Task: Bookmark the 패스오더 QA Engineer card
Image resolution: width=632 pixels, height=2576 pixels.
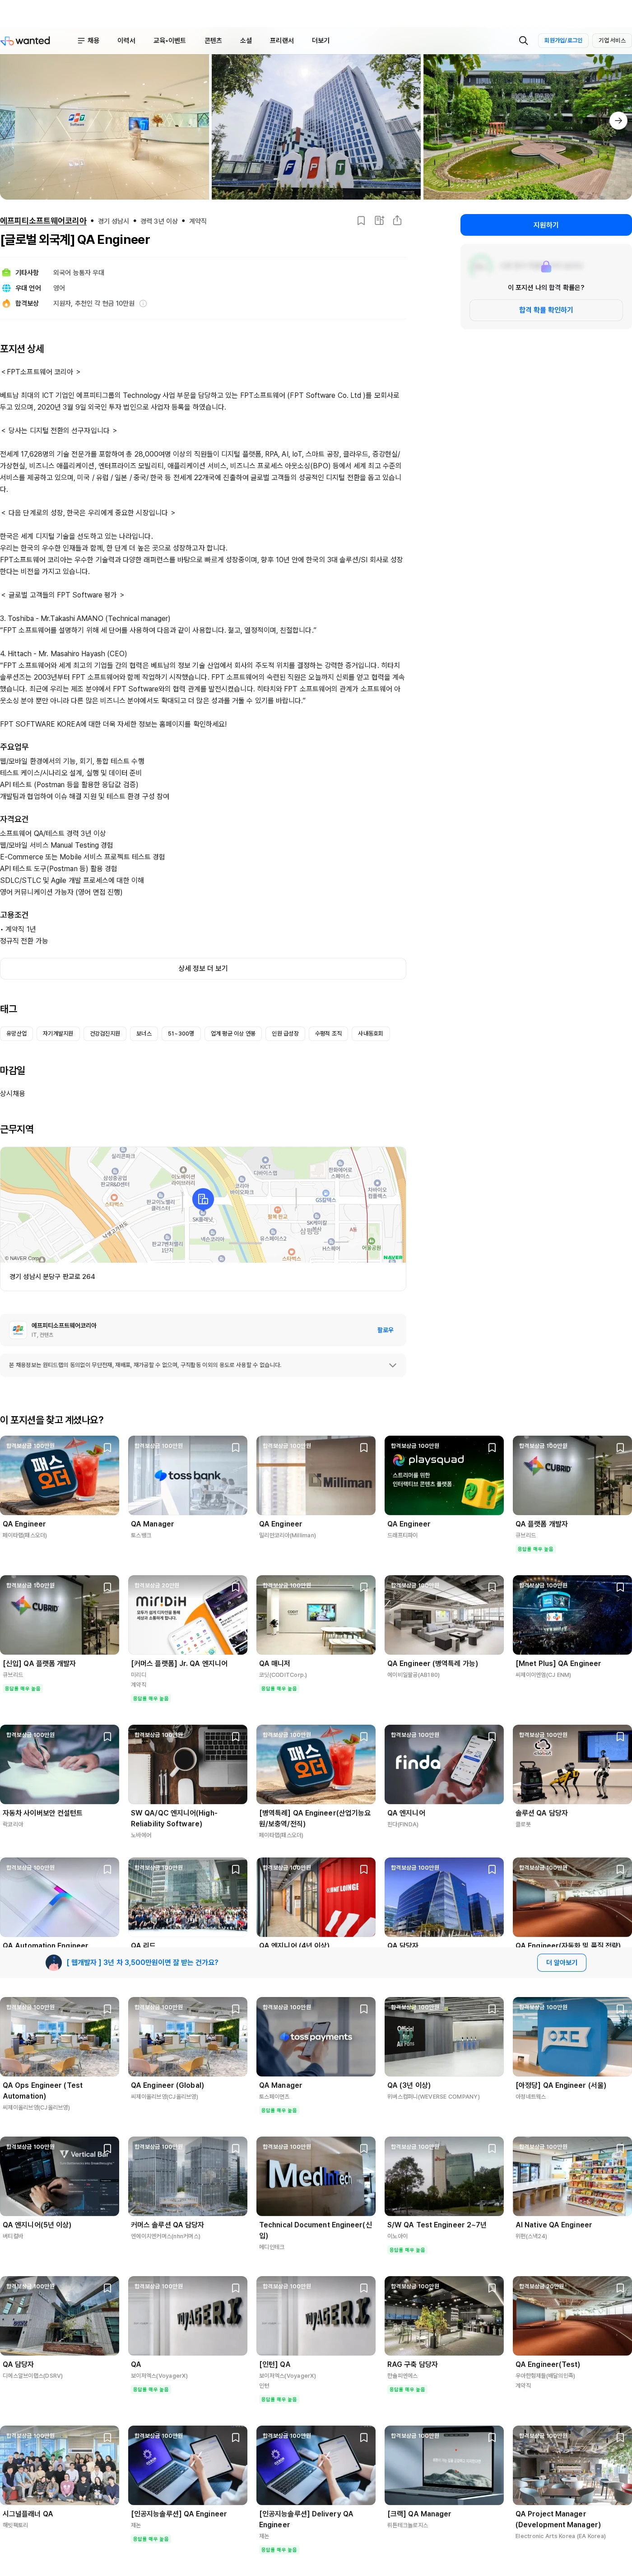Action: 107,1447
